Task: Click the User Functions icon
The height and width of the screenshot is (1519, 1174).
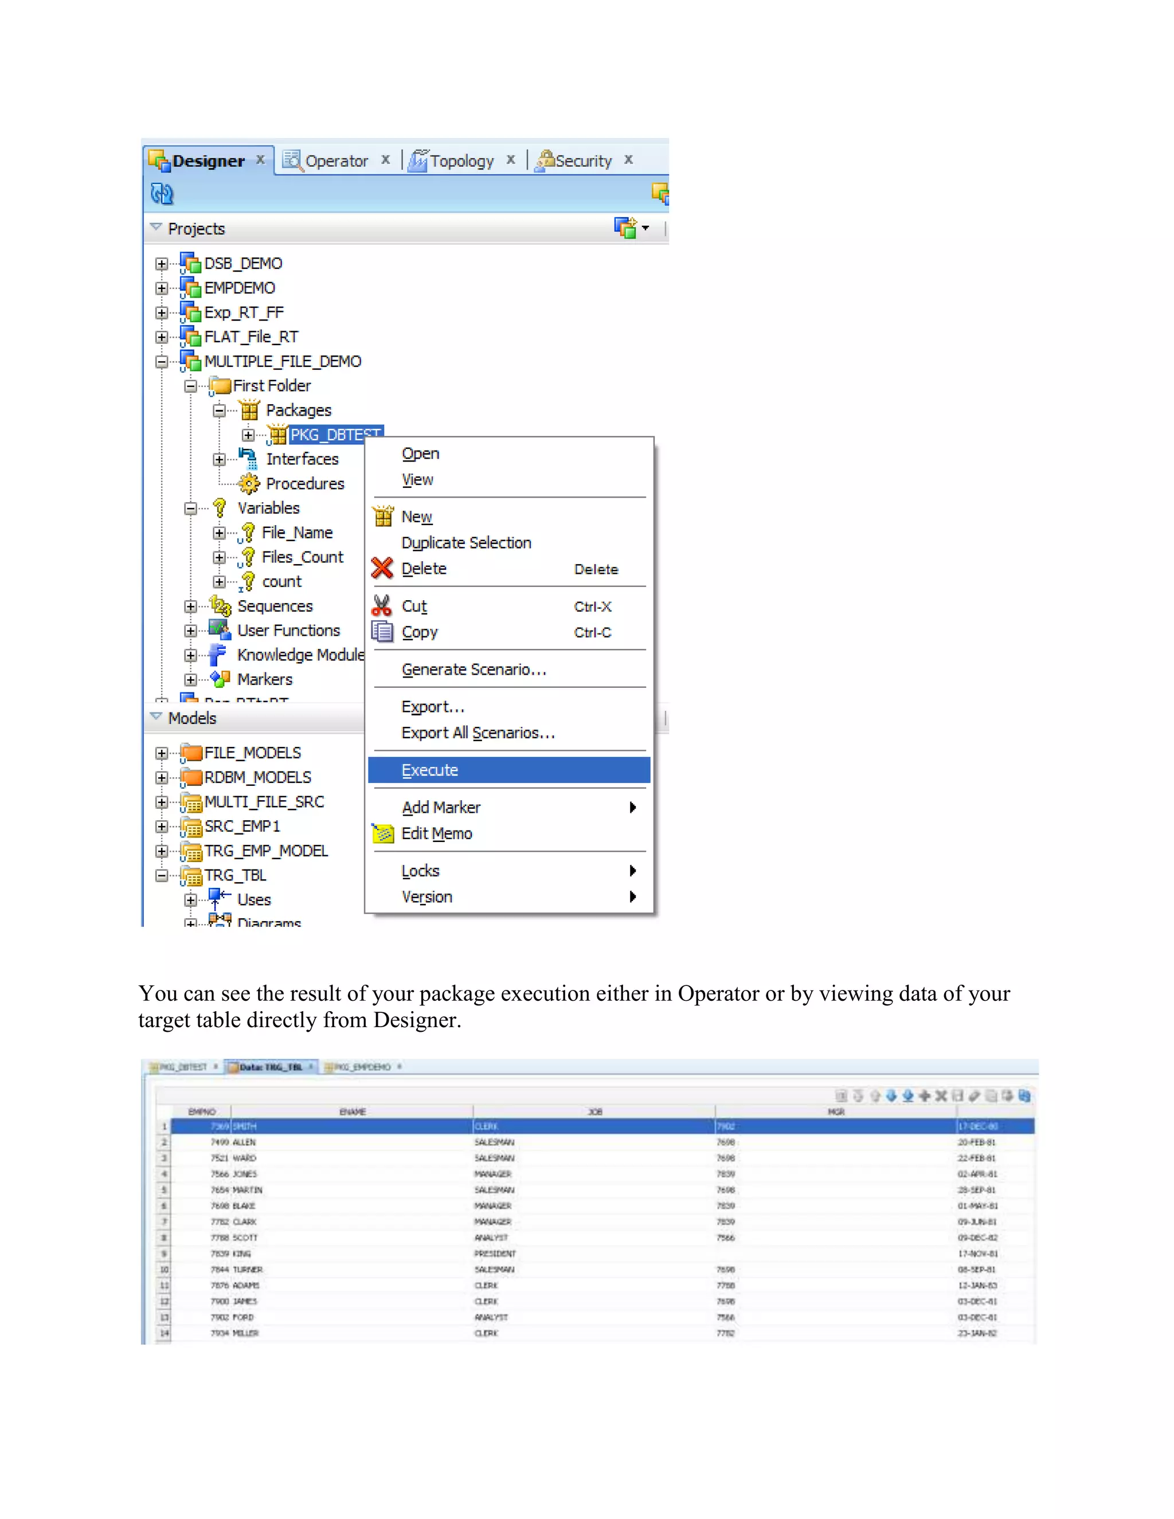Action: 220,630
